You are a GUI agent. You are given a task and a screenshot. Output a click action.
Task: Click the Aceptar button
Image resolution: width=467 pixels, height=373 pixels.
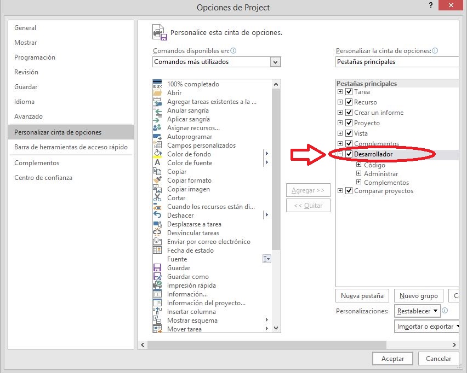pos(392,359)
